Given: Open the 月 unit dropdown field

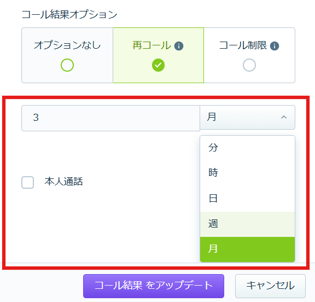Looking at the screenshot, I should point(247,117).
